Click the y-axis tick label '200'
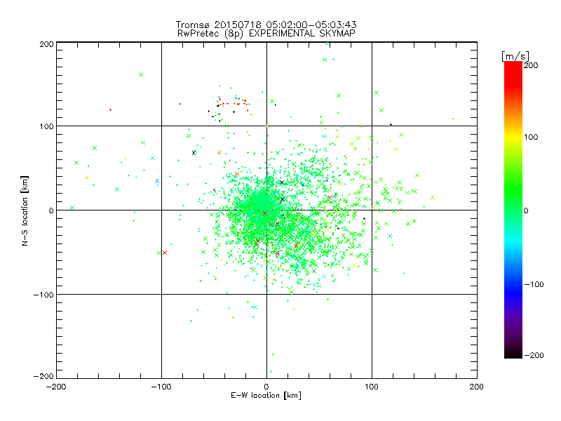 tap(46, 44)
